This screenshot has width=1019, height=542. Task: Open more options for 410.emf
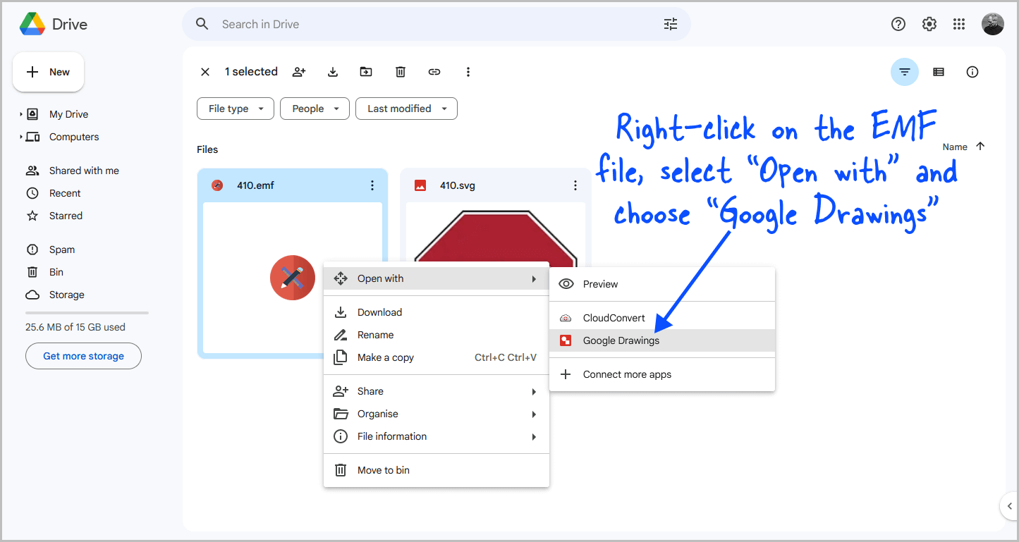point(372,185)
